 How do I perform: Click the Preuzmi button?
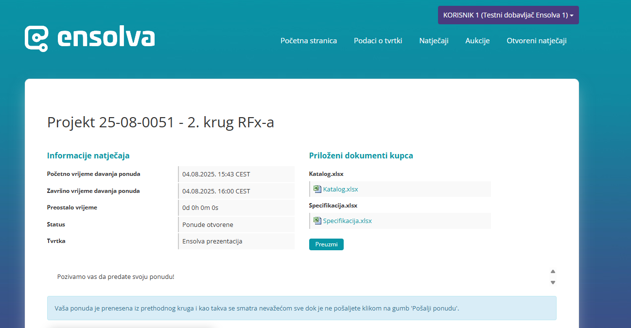click(326, 244)
